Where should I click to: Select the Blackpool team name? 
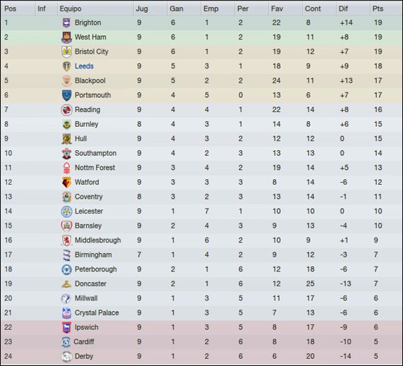90,80
